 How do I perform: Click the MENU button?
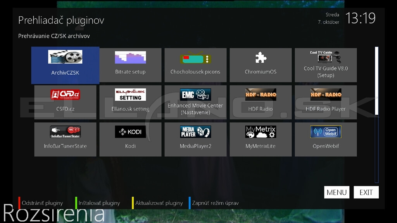[337, 192]
